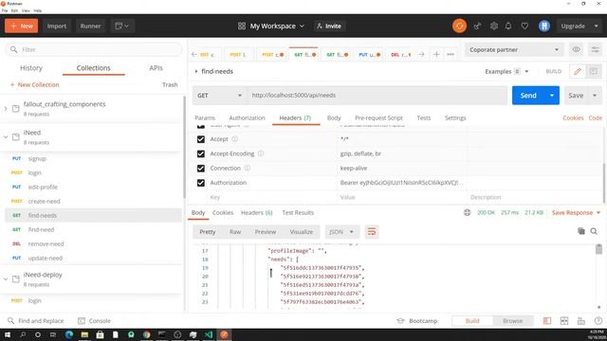Click Invite button
This screenshot has width=607, height=341.
(329, 26)
